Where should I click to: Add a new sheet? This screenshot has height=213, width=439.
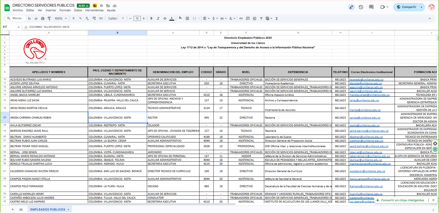coord(13,209)
